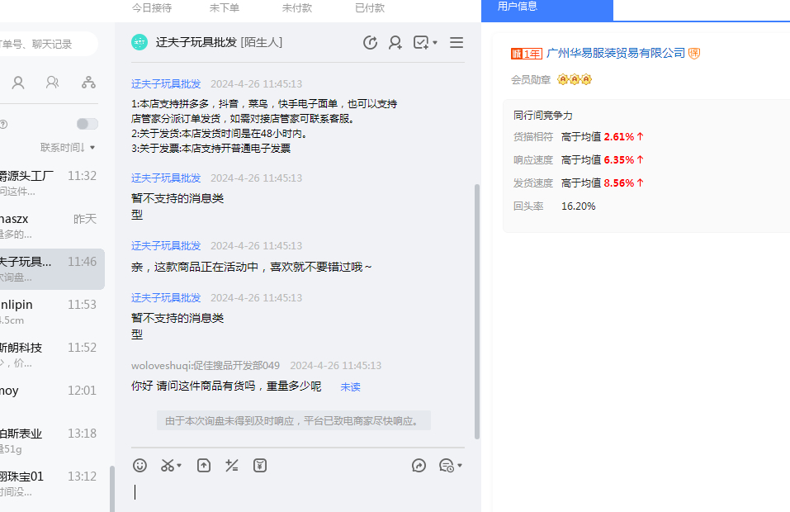790x512 pixels.
Task: Click in the message input field
Action: point(297,492)
